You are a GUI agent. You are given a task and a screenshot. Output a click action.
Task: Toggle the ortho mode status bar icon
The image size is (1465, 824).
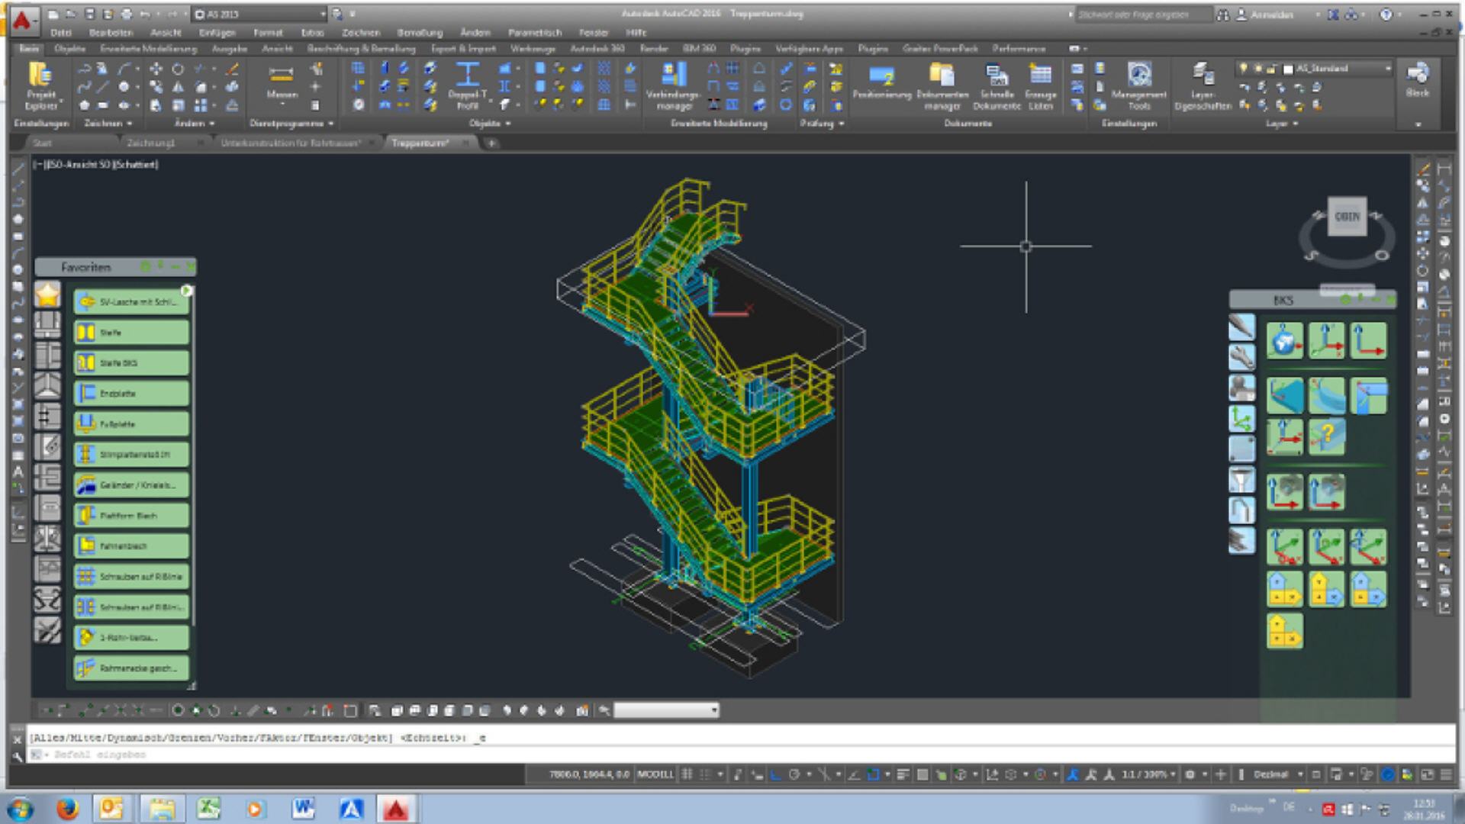[x=775, y=774]
